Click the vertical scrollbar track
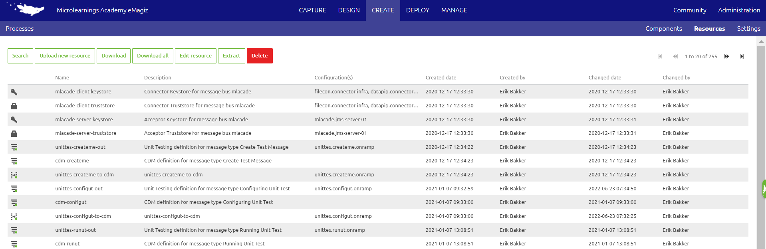The width and height of the screenshot is (766, 249). click(761, 144)
